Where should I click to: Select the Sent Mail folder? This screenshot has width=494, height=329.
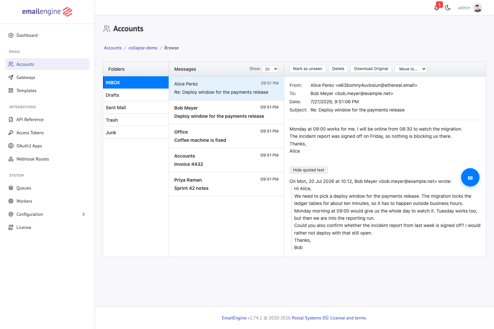tap(136, 108)
